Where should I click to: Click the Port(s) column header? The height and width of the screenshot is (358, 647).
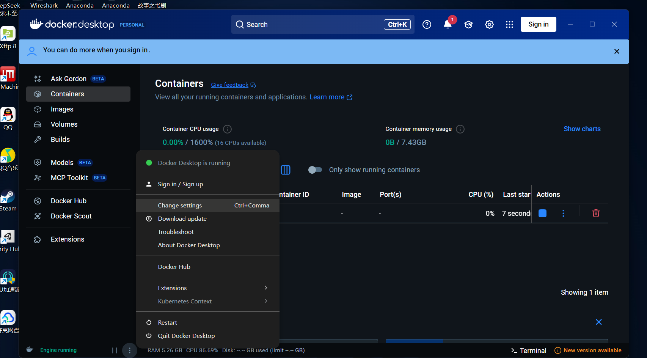[390, 195]
